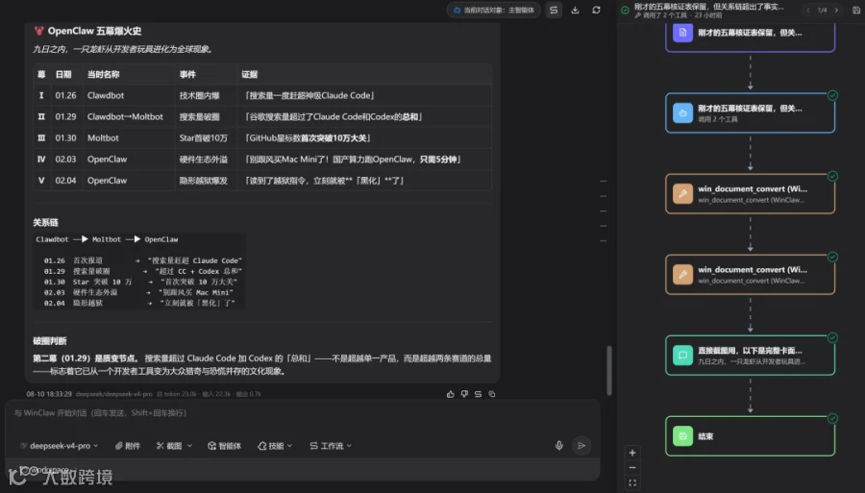This screenshot has width=865, height=493.
Task: Click the 02.03 date cell
Action: (65, 160)
